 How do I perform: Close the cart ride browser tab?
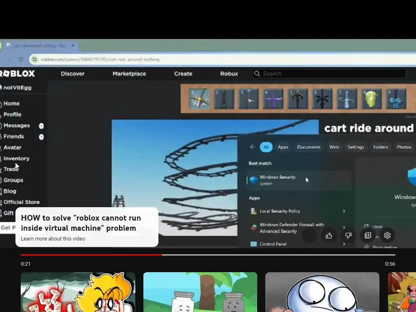73,45
